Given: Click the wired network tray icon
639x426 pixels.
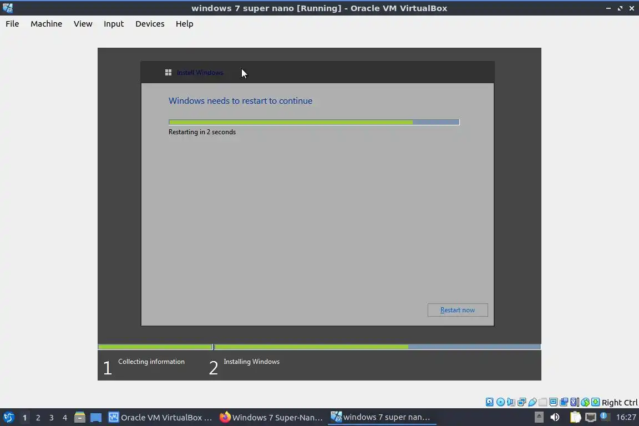Looking at the screenshot, I should coord(591,417).
